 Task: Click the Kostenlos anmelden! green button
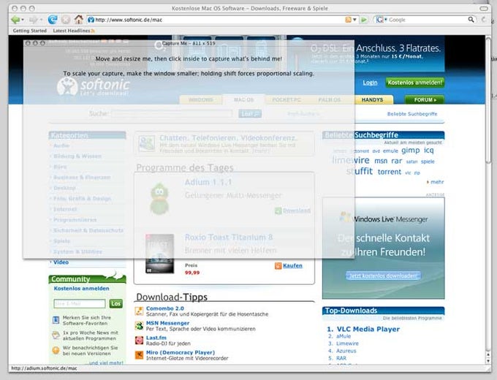point(415,83)
